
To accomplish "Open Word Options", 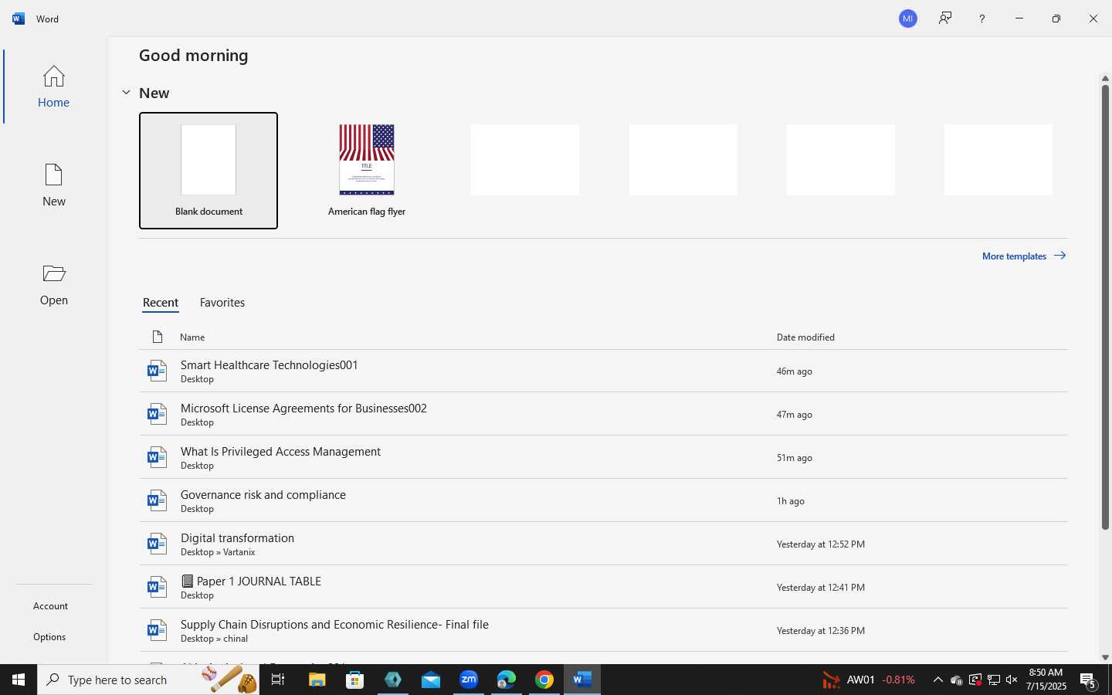I will click(49, 637).
